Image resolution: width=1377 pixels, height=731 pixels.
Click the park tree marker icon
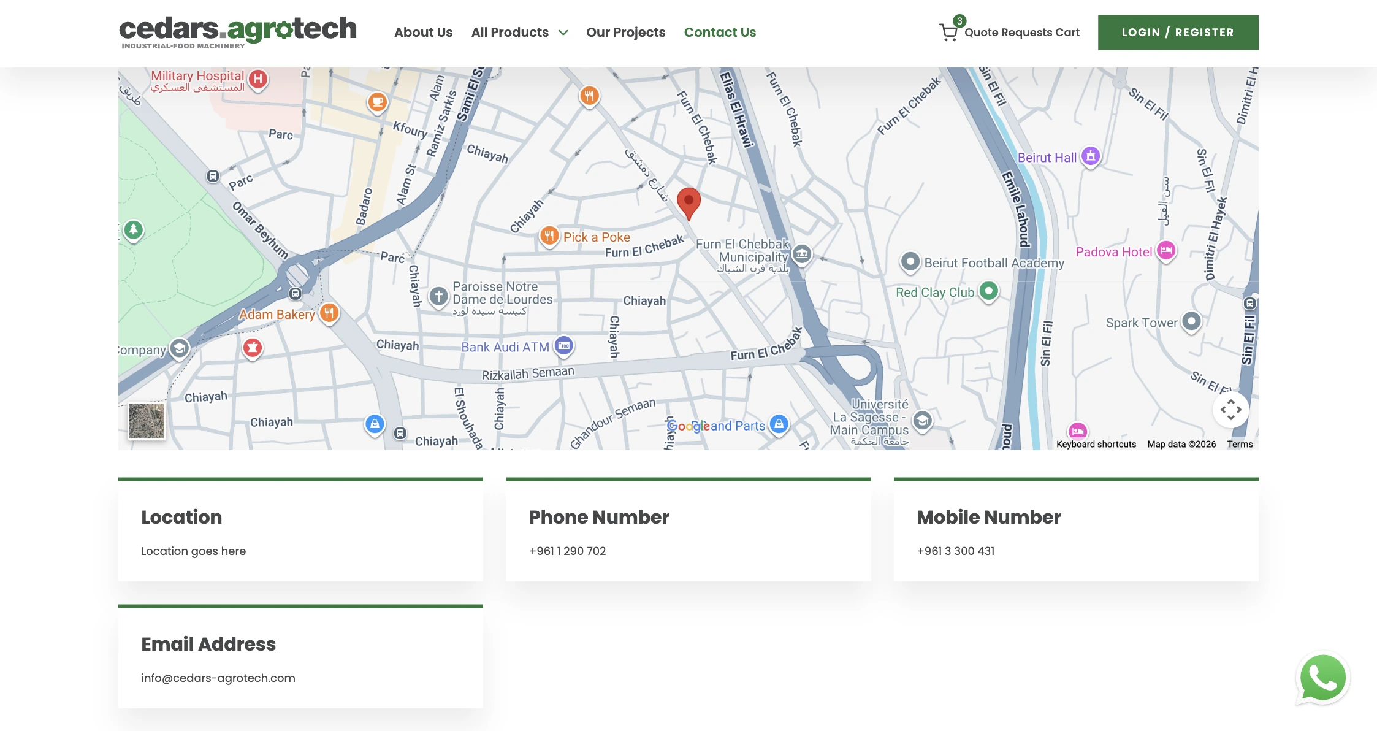134,231
